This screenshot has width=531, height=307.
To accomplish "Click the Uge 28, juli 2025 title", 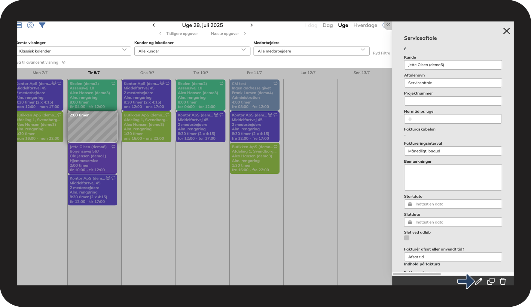I will coord(203,25).
